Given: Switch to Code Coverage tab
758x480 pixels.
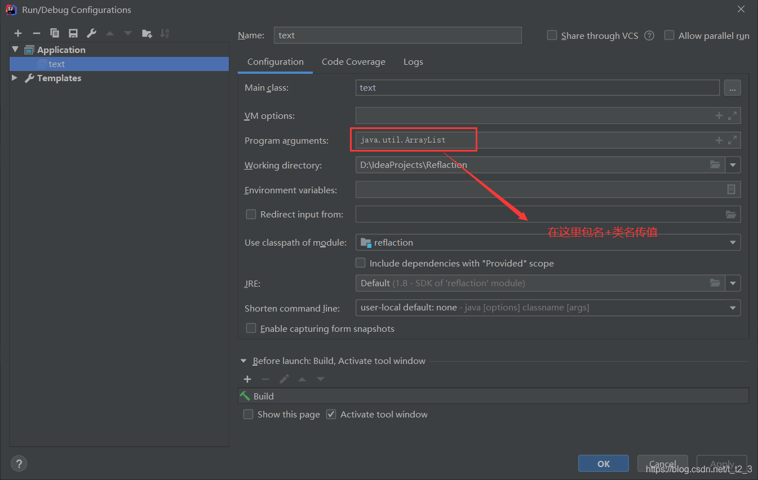Looking at the screenshot, I should (353, 62).
